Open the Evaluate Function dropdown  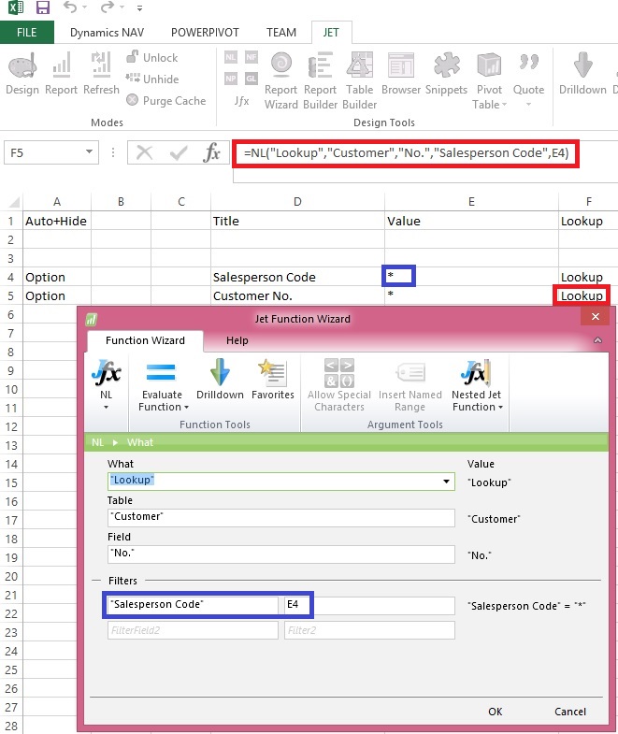coord(164,385)
